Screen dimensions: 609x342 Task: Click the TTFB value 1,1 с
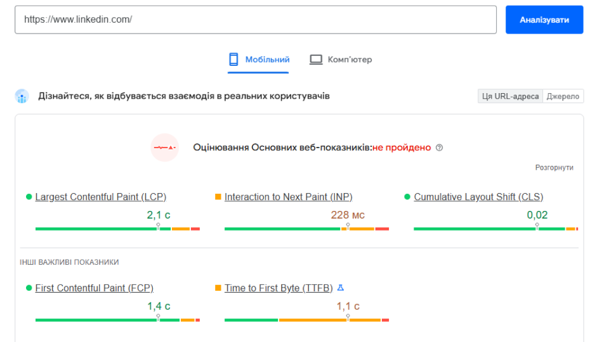point(348,307)
